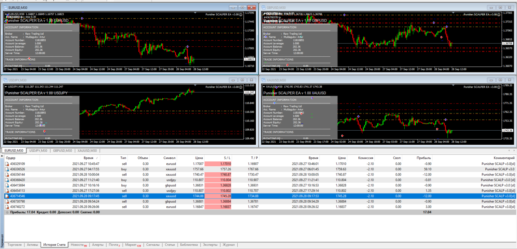Click the chart tabs left scroll arrow
This screenshot has width=517, height=249.
coord(509,151)
